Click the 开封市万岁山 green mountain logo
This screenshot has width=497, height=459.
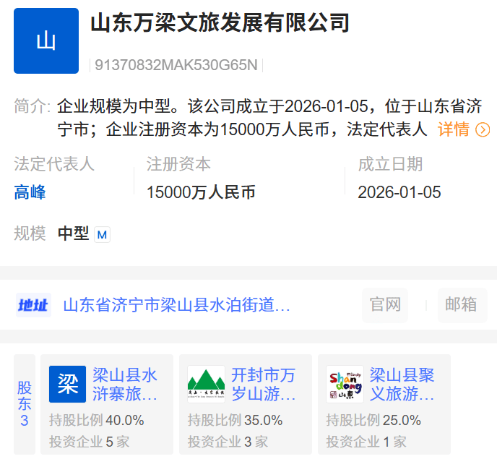tap(206, 385)
